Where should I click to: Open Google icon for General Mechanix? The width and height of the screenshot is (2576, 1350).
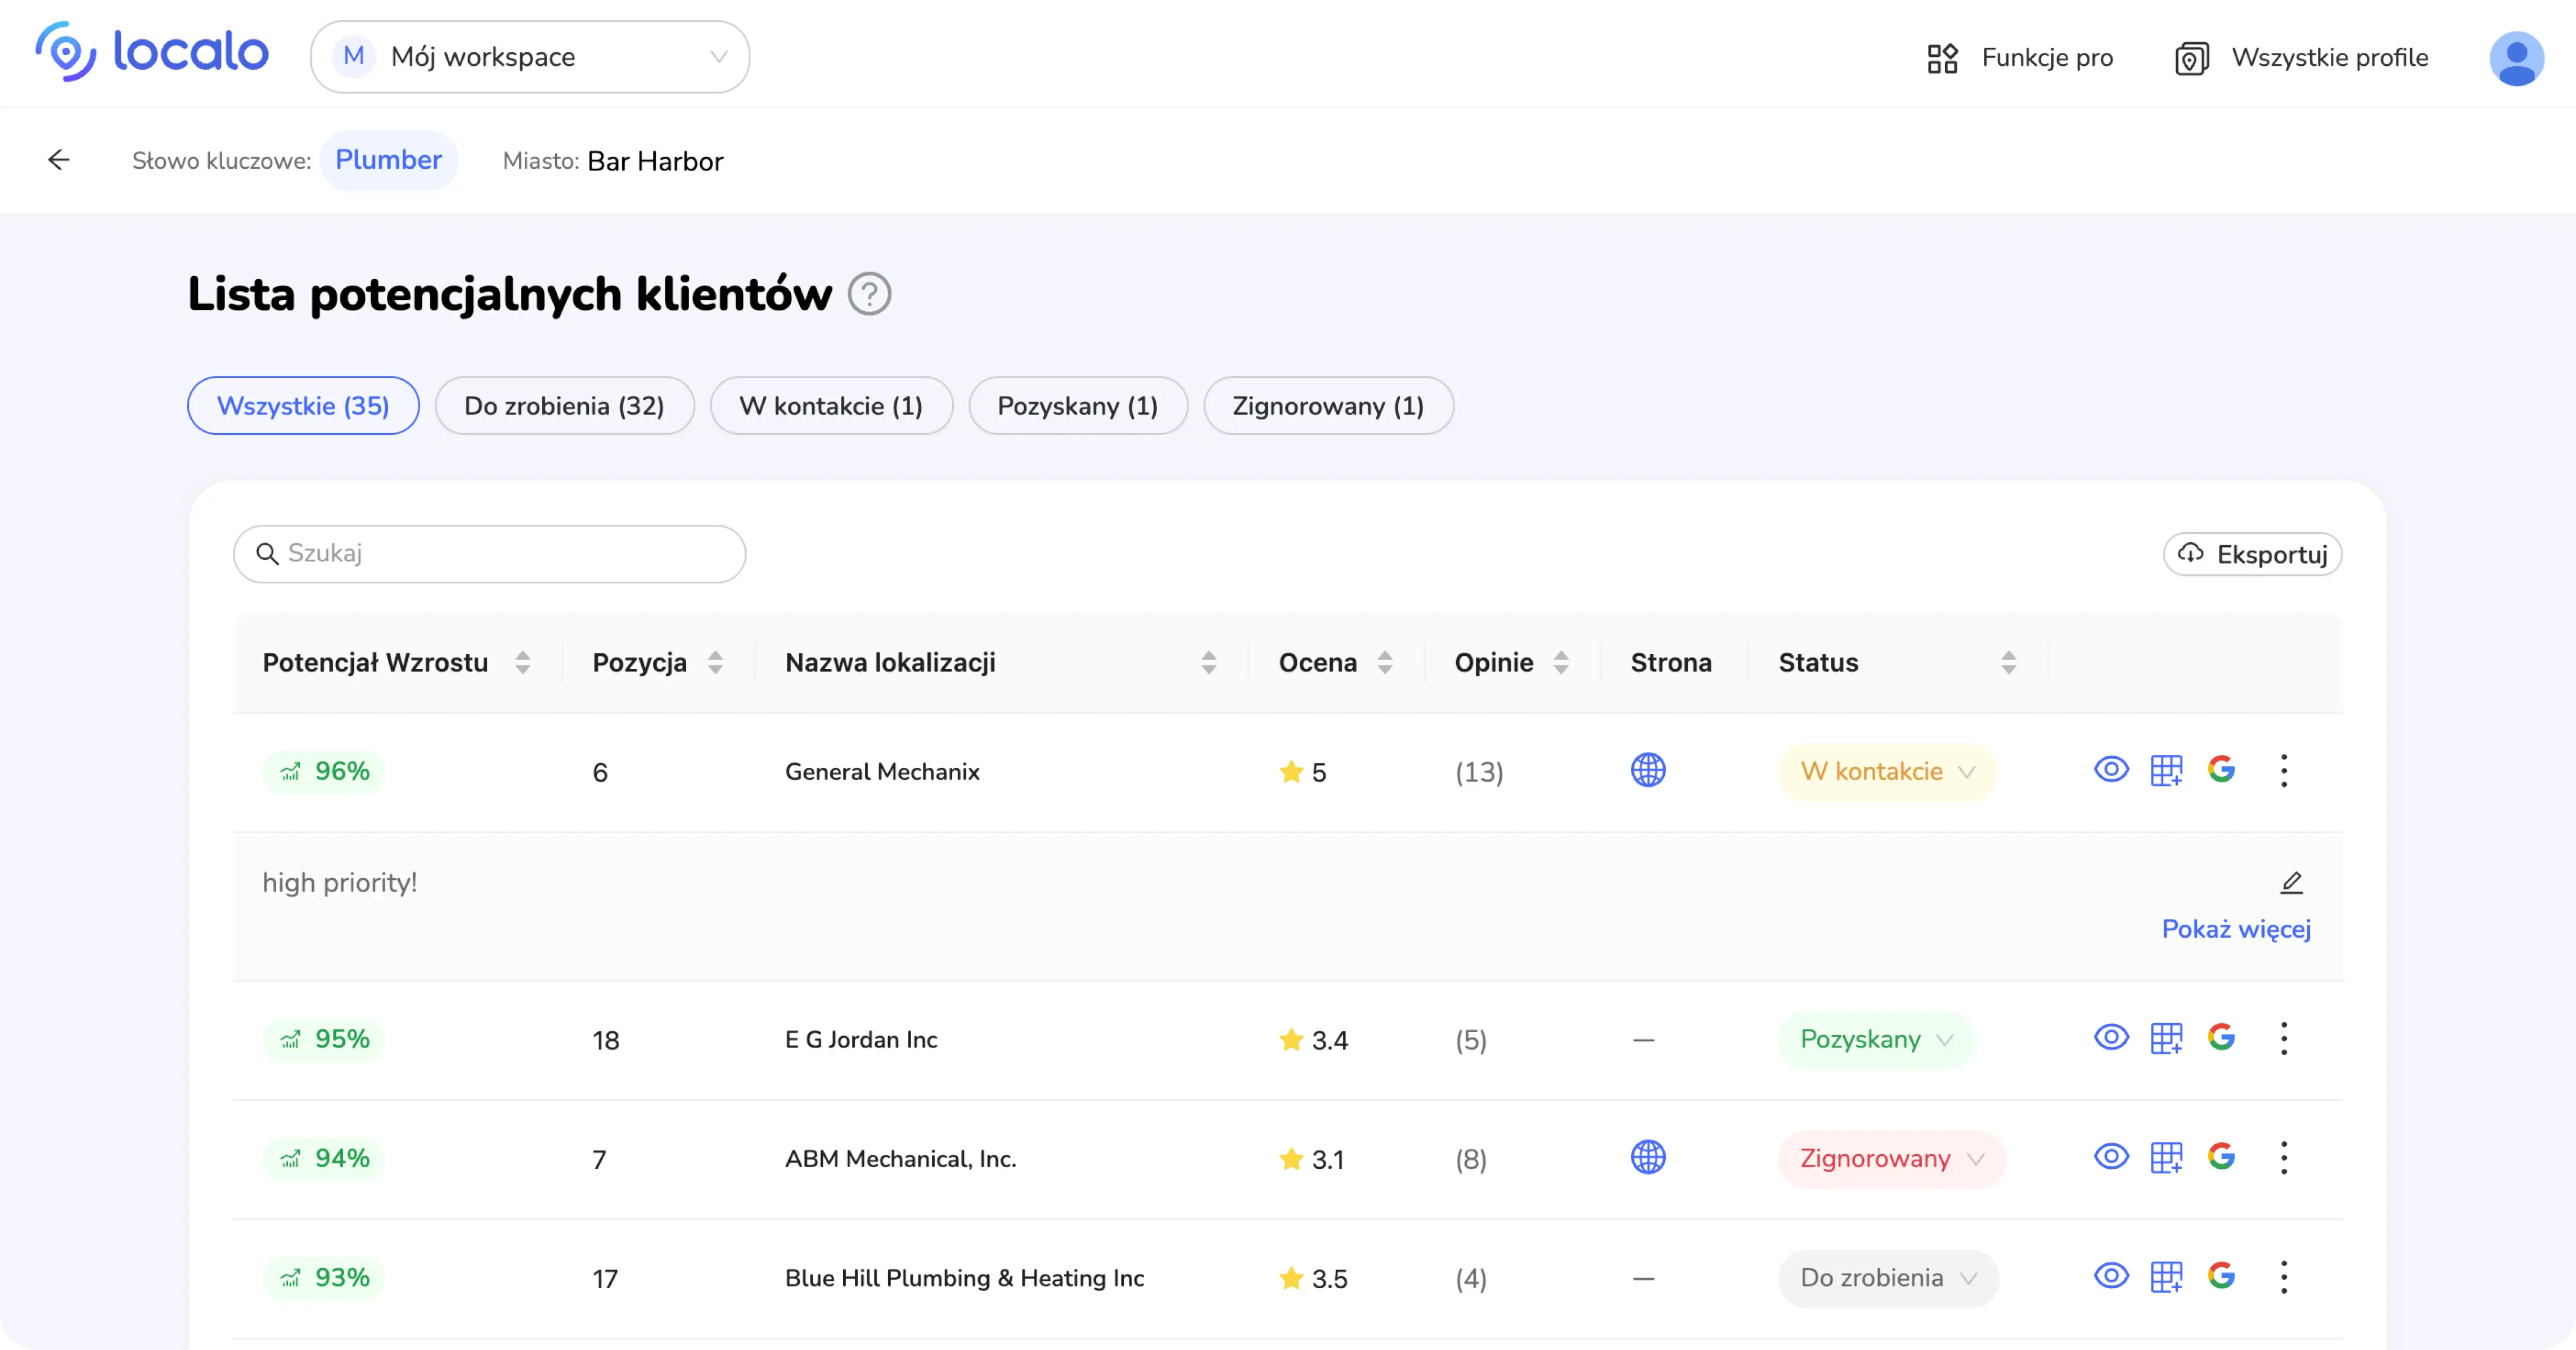(x=2221, y=769)
